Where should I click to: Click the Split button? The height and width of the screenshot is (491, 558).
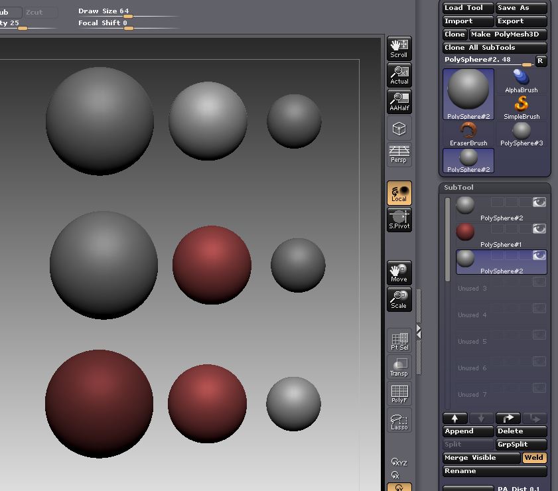click(468, 445)
